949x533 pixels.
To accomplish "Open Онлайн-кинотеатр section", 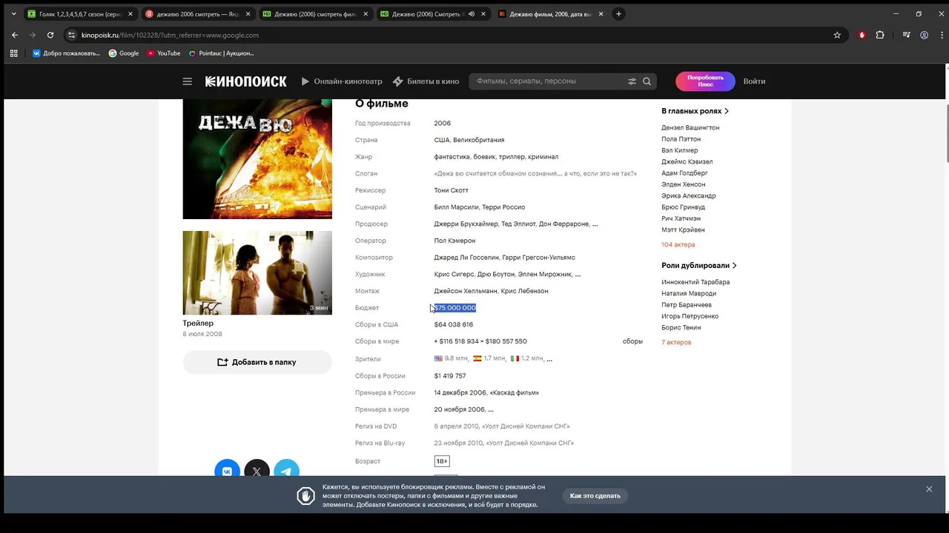I will point(342,81).
